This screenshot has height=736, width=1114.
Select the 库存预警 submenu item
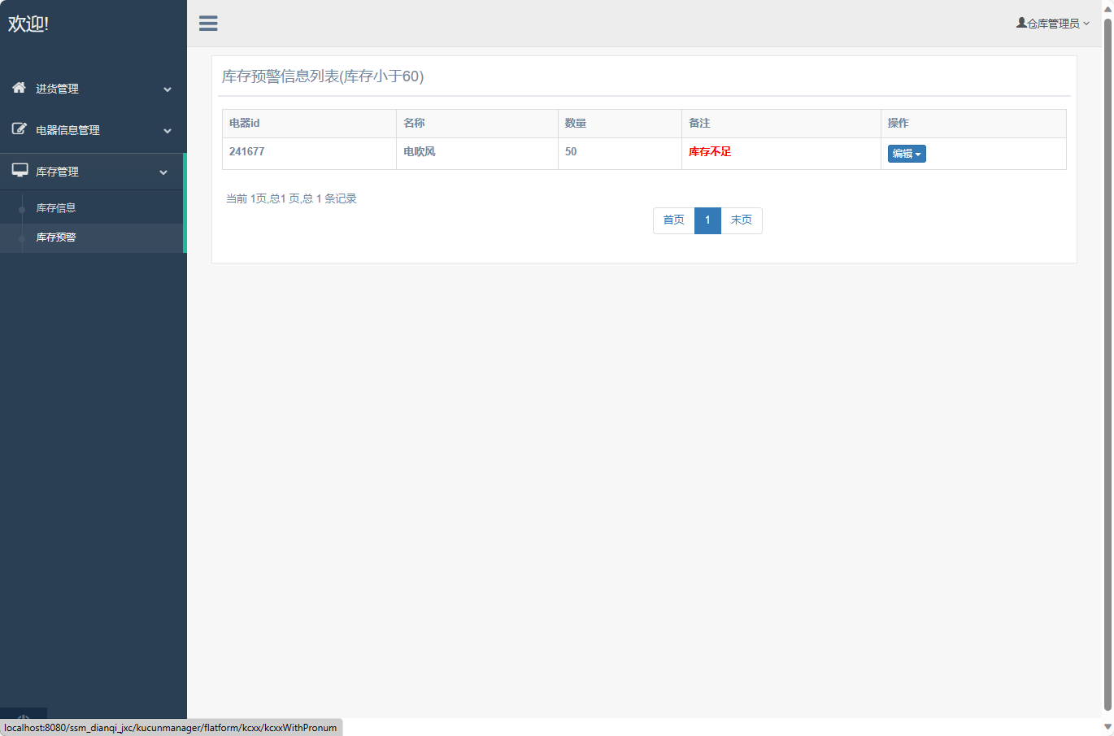pyautogui.click(x=56, y=237)
